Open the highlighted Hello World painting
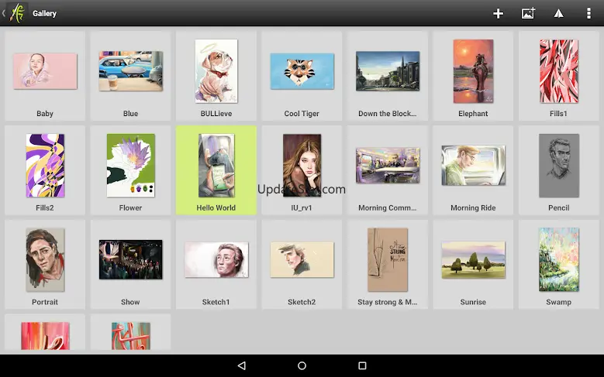 coord(216,166)
